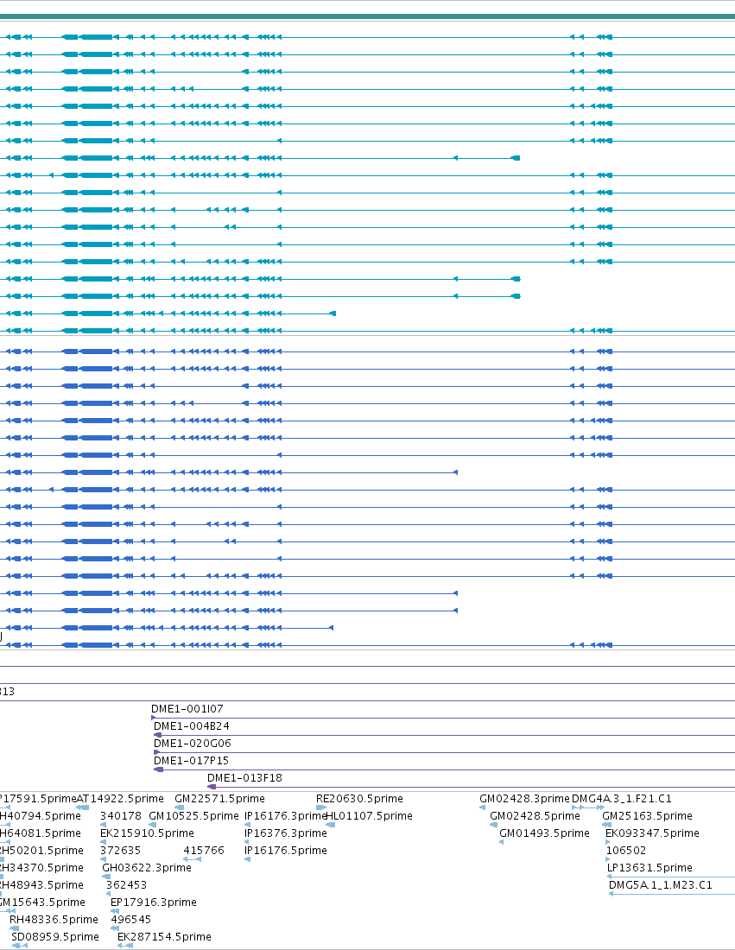735x950 pixels.
Task: Select the GM02428.3prime EST label
Action: pos(525,799)
